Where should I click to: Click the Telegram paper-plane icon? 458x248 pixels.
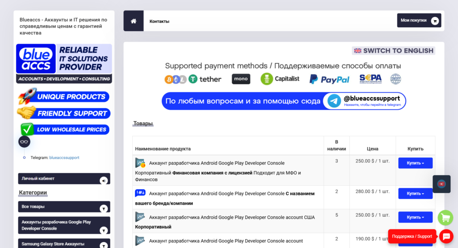[334, 101]
